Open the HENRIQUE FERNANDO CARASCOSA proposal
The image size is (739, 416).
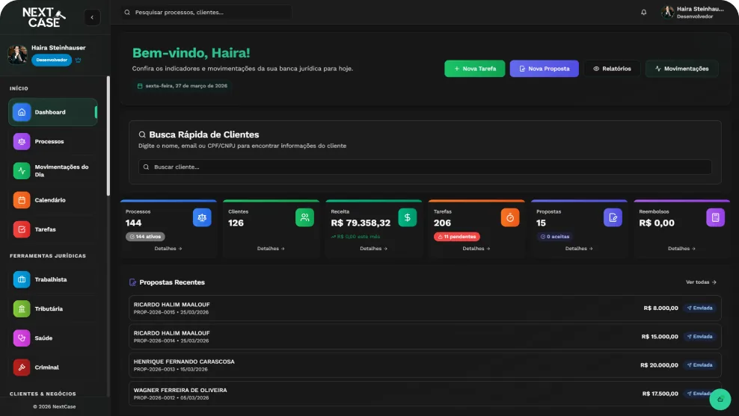point(425,365)
